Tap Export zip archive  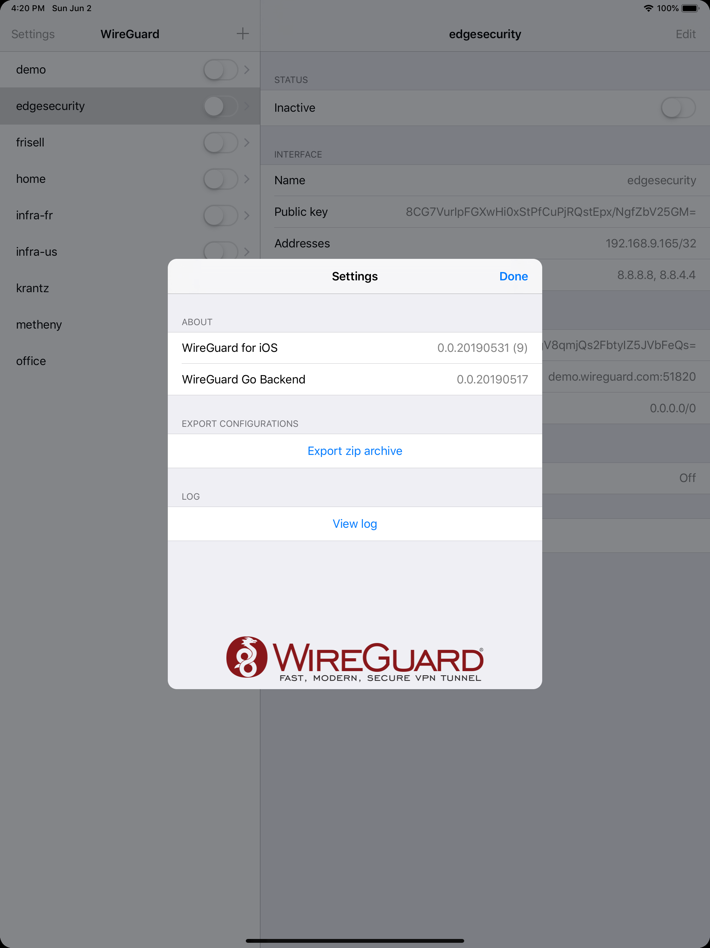click(x=355, y=451)
